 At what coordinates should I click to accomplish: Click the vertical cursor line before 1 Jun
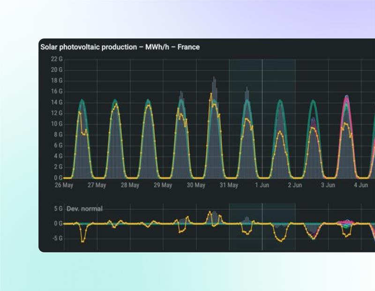262,141
